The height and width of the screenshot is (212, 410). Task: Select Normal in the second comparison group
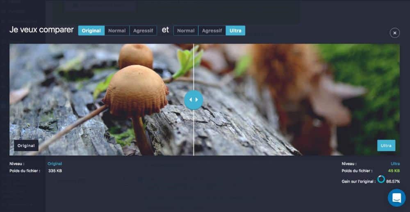tap(186, 31)
